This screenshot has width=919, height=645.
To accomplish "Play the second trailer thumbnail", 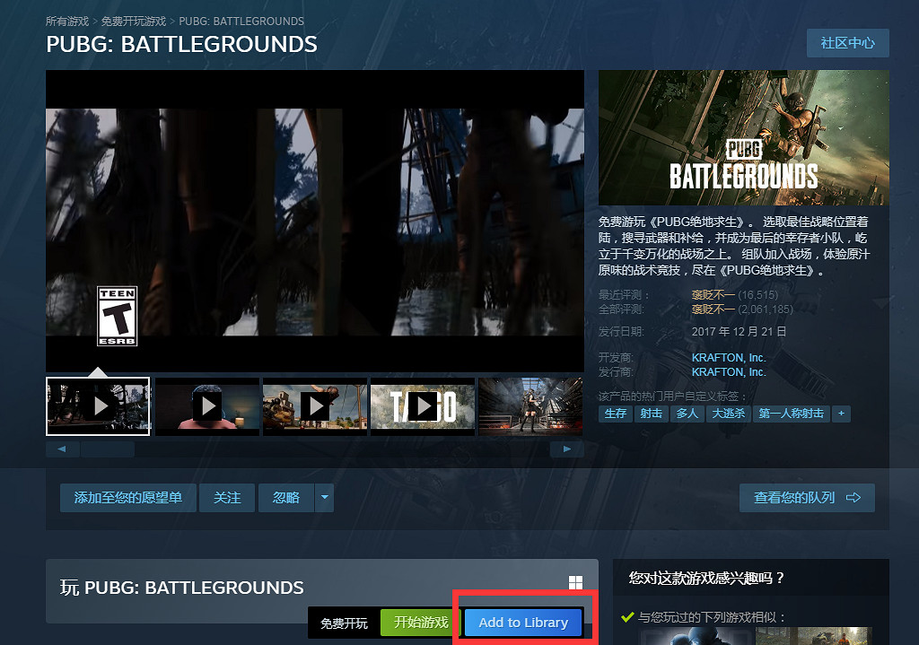I will click(206, 405).
